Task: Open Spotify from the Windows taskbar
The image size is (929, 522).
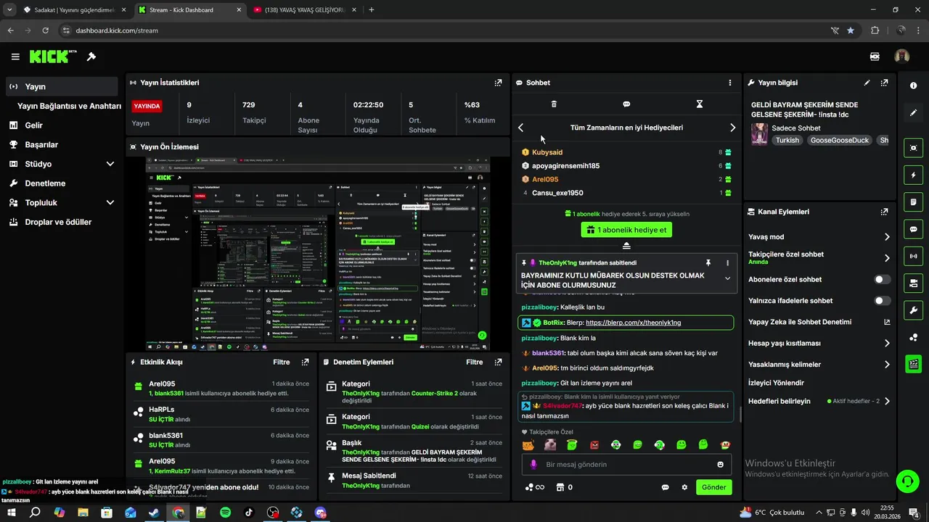Action: [225, 513]
